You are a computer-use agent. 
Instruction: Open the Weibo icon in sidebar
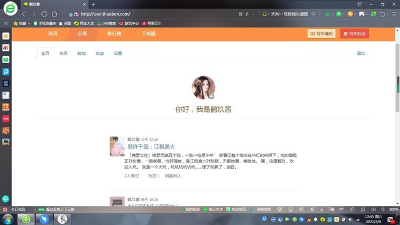tap(6, 47)
